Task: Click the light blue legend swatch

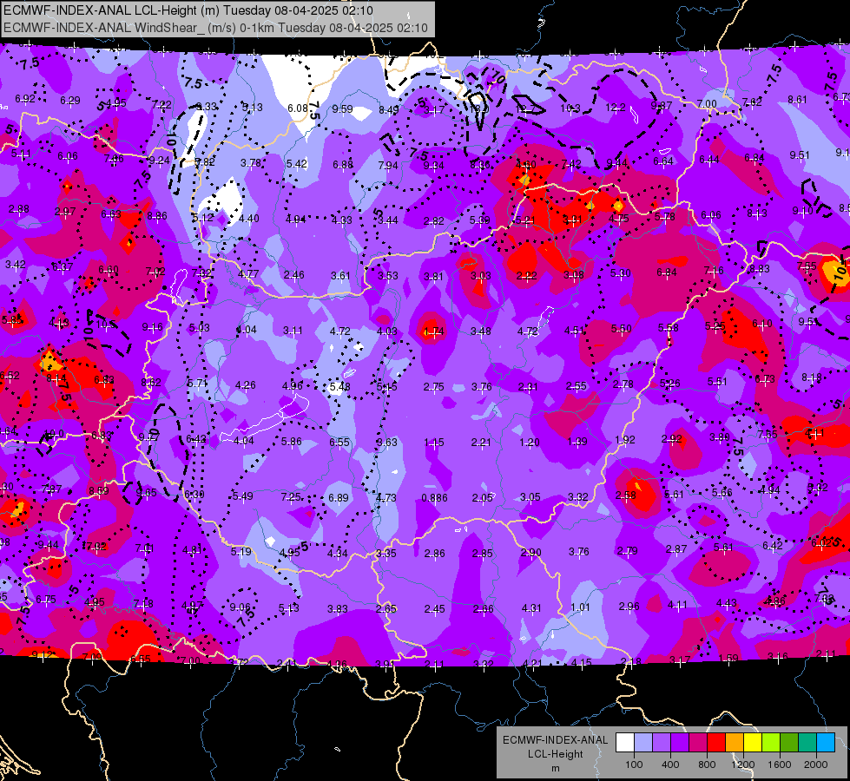Action: coord(643,743)
